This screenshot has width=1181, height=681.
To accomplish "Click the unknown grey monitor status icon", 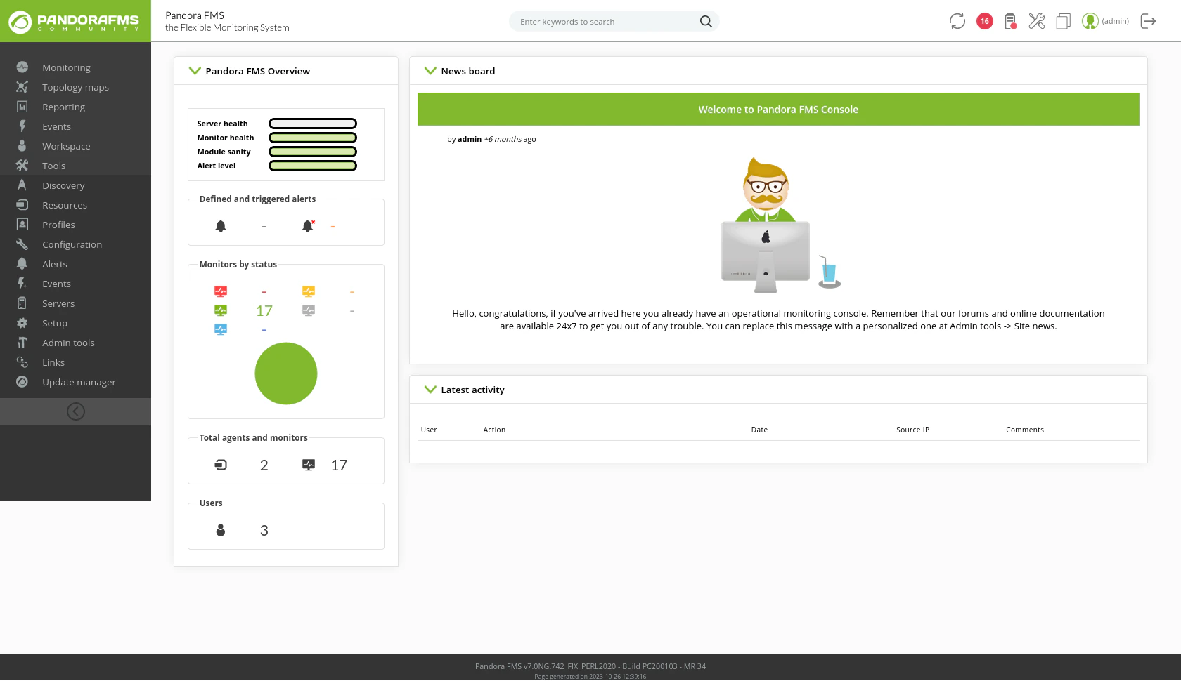I will coord(309,310).
